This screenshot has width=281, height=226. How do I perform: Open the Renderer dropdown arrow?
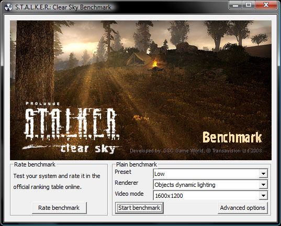[x=263, y=185]
